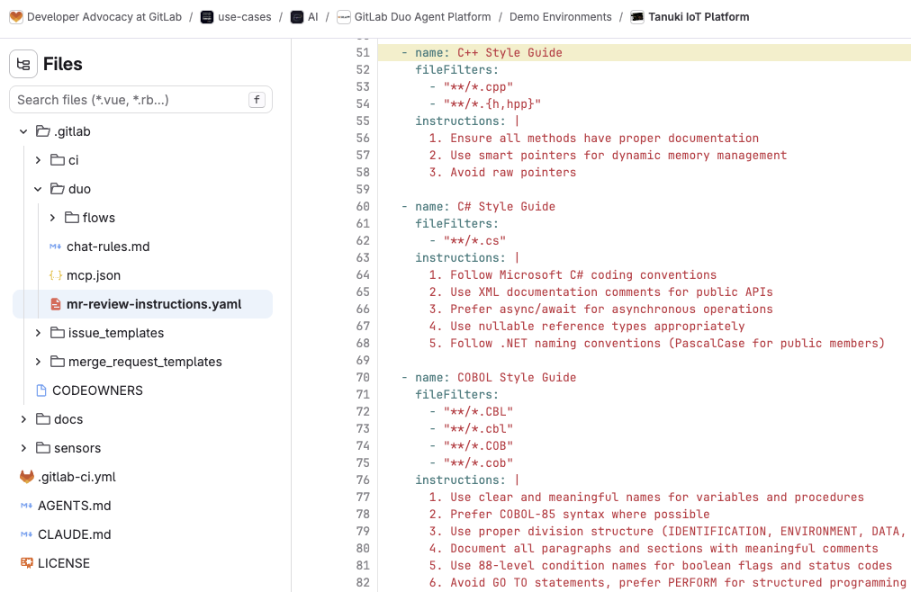The height and width of the screenshot is (592, 911).
Task: Open the CODEOWNERS file
Action: click(97, 390)
